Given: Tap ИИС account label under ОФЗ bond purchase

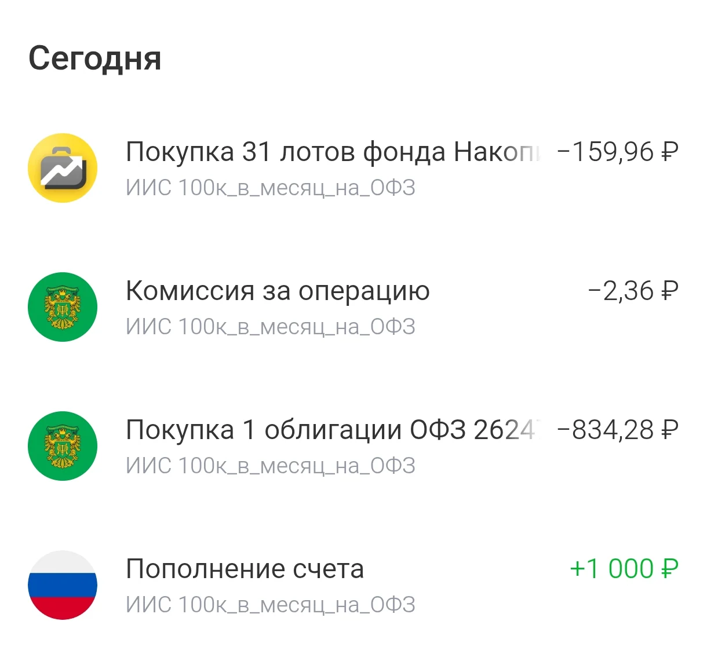Looking at the screenshot, I should [x=271, y=466].
